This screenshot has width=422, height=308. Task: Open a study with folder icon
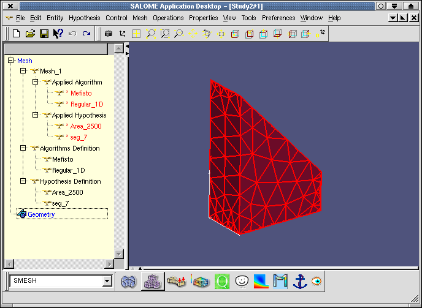click(x=30, y=34)
